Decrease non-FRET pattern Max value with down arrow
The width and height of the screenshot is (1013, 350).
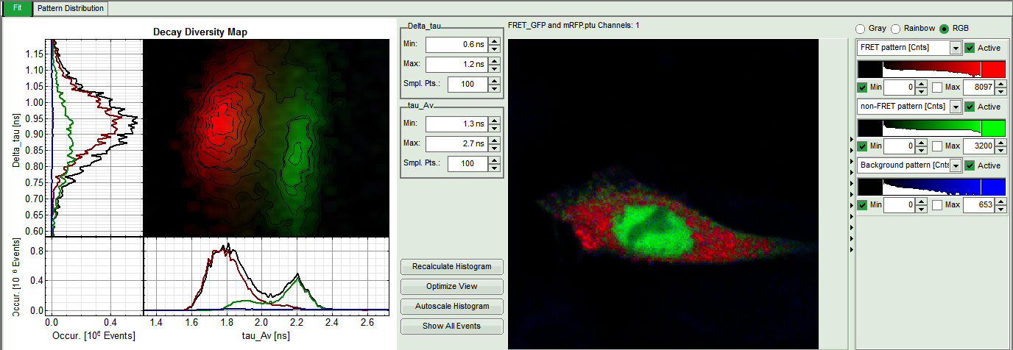(x=1000, y=150)
